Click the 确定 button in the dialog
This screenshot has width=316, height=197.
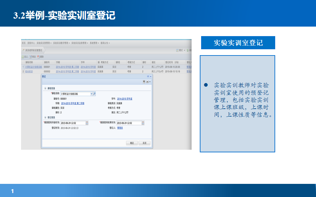pos(132,142)
